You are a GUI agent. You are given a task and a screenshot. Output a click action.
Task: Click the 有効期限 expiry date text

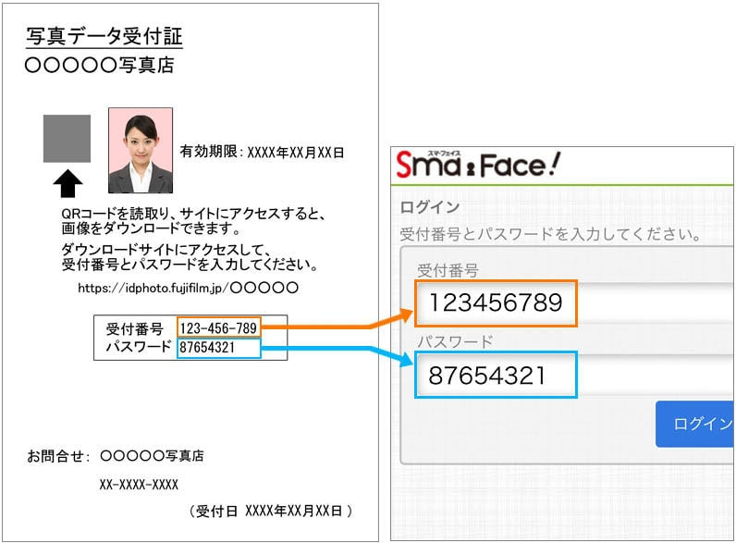(262, 152)
